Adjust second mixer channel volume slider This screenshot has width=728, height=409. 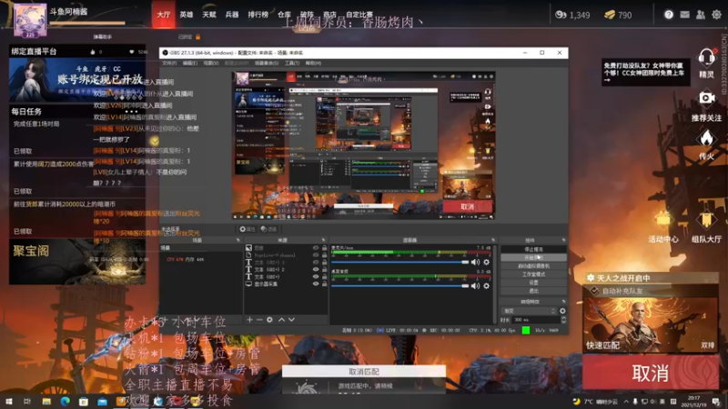400,285
